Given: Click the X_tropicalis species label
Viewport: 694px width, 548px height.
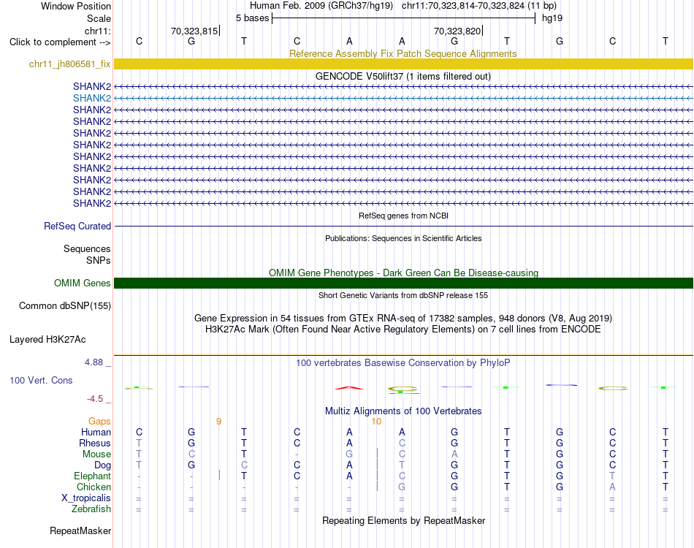Looking at the screenshot, I should click(x=86, y=498).
